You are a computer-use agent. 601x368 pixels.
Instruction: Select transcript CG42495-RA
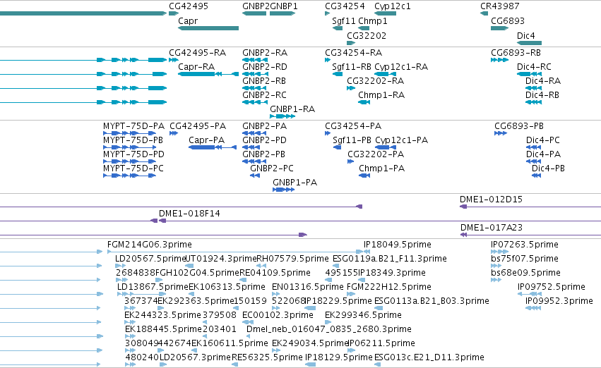click(x=198, y=53)
